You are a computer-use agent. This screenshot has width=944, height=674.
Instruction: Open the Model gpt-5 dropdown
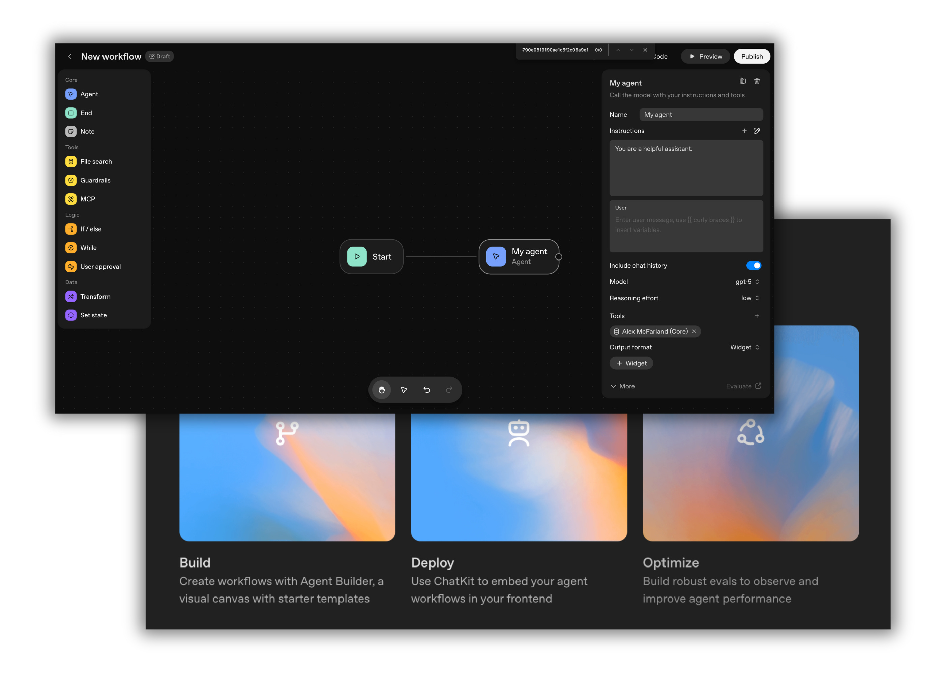tap(747, 282)
